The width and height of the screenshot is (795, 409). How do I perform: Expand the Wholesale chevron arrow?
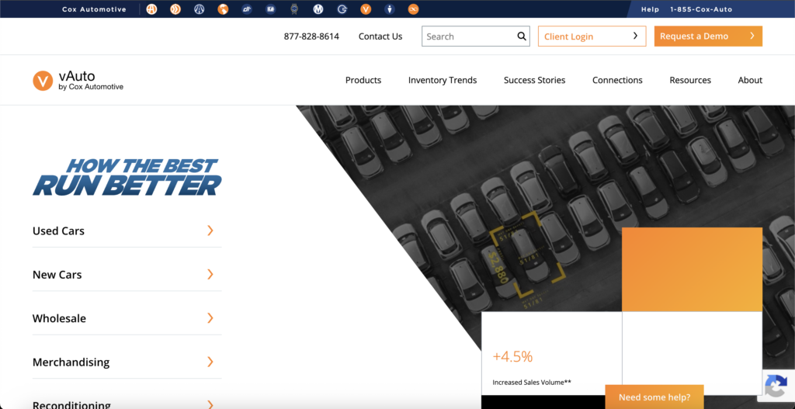(210, 317)
